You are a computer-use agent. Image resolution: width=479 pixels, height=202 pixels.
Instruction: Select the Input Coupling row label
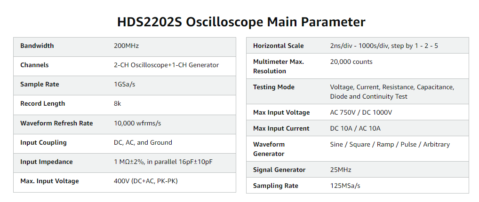click(43, 143)
